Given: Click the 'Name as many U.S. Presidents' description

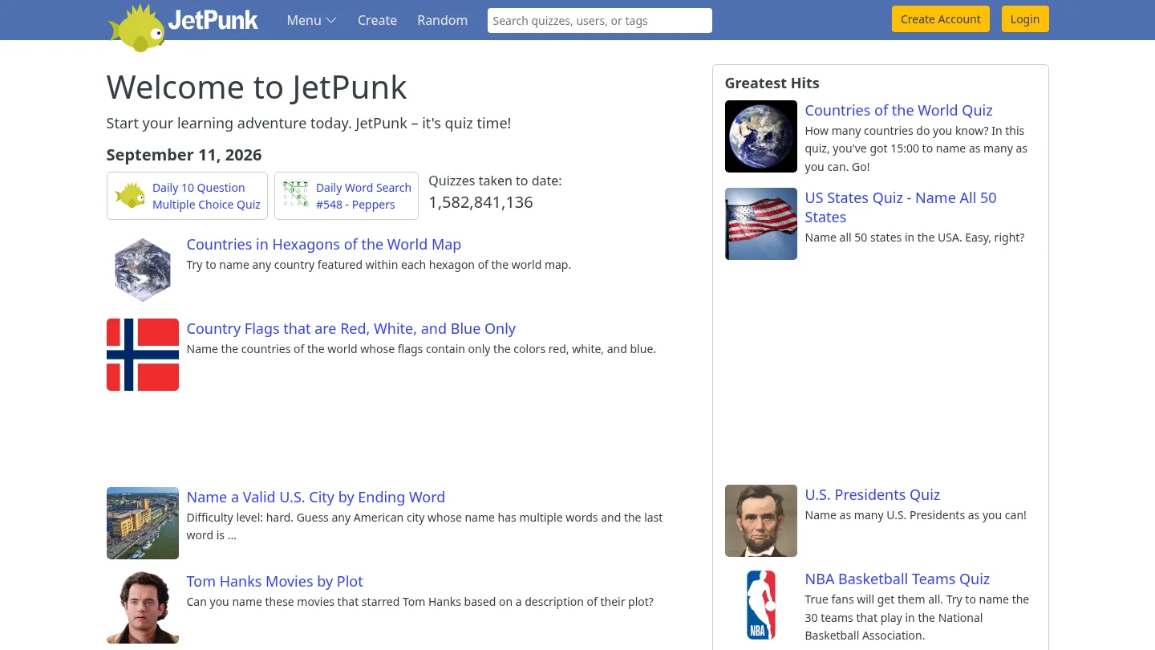Looking at the screenshot, I should (915, 515).
